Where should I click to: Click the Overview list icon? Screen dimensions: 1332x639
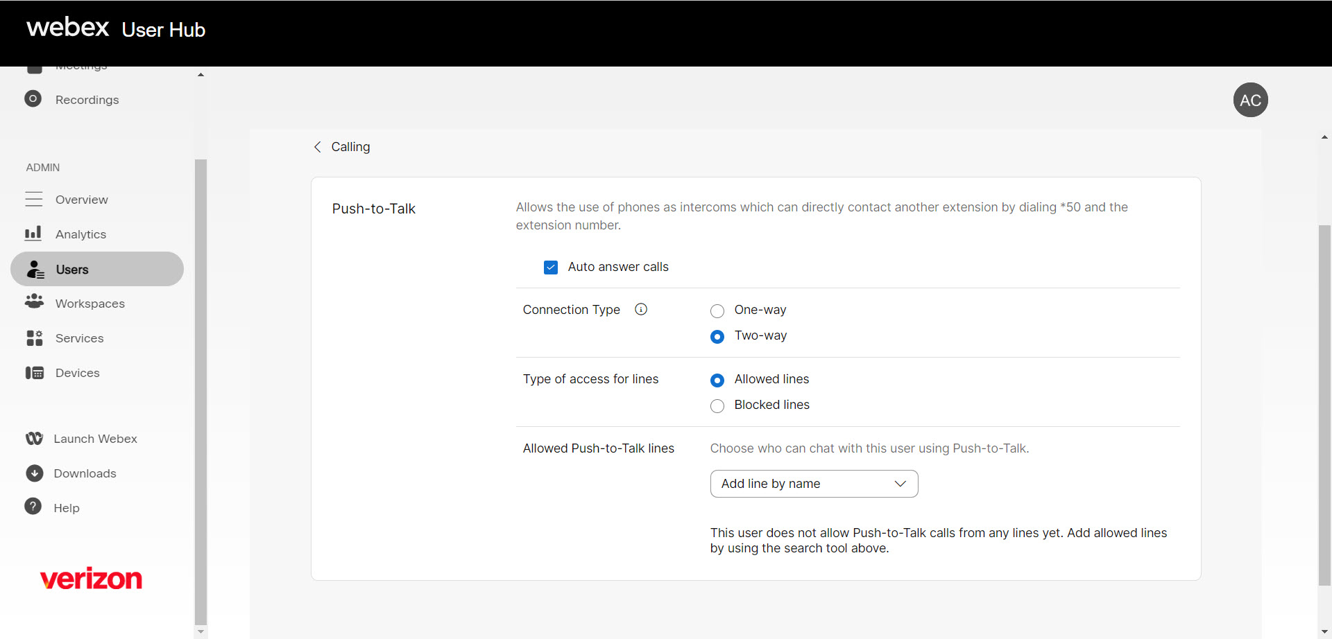pos(34,200)
